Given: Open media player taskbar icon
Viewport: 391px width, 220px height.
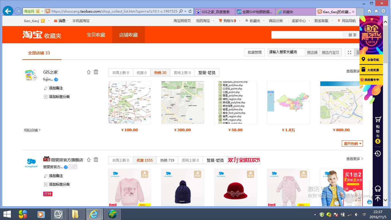Looking at the screenshot, I should 41,214.
